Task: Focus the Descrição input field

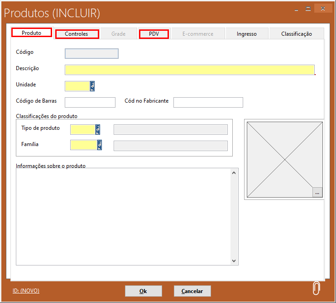Action: (x=189, y=70)
